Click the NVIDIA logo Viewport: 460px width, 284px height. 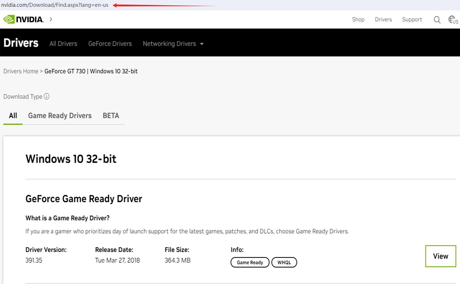(x=23, y=19)
